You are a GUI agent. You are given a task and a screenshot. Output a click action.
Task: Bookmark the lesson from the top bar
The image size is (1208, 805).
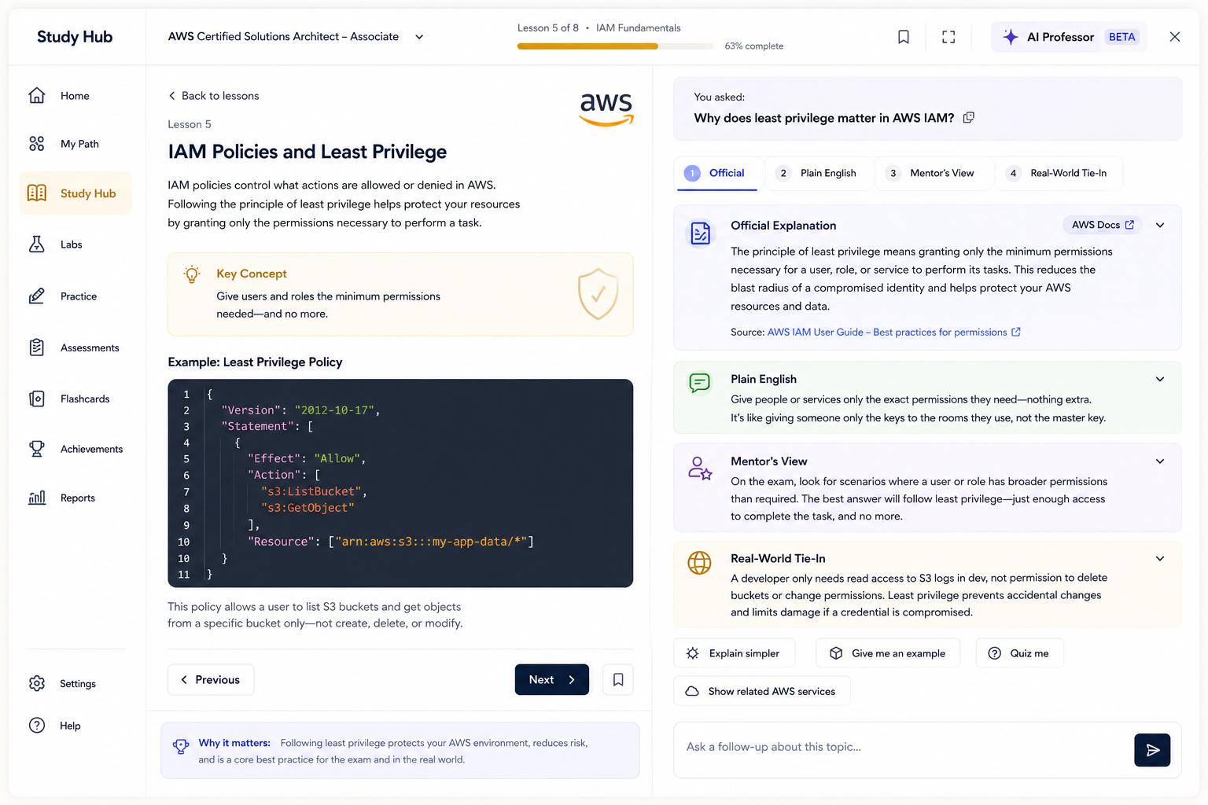tap(904, 37)
